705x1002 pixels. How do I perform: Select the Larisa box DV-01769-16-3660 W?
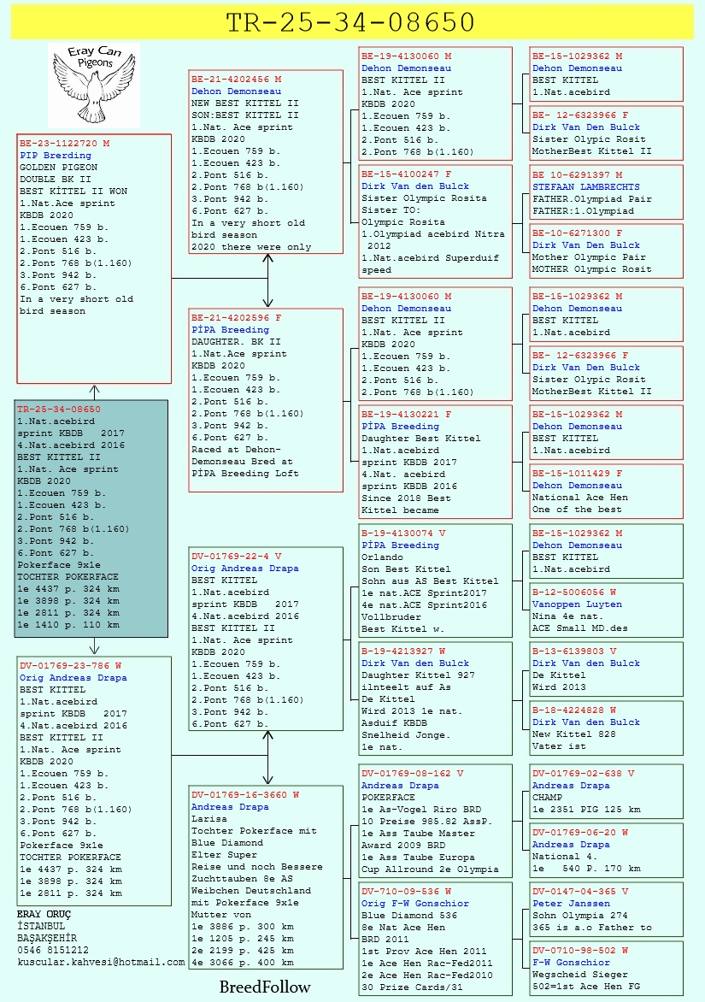pyautogui.click(x=266, y=878)
